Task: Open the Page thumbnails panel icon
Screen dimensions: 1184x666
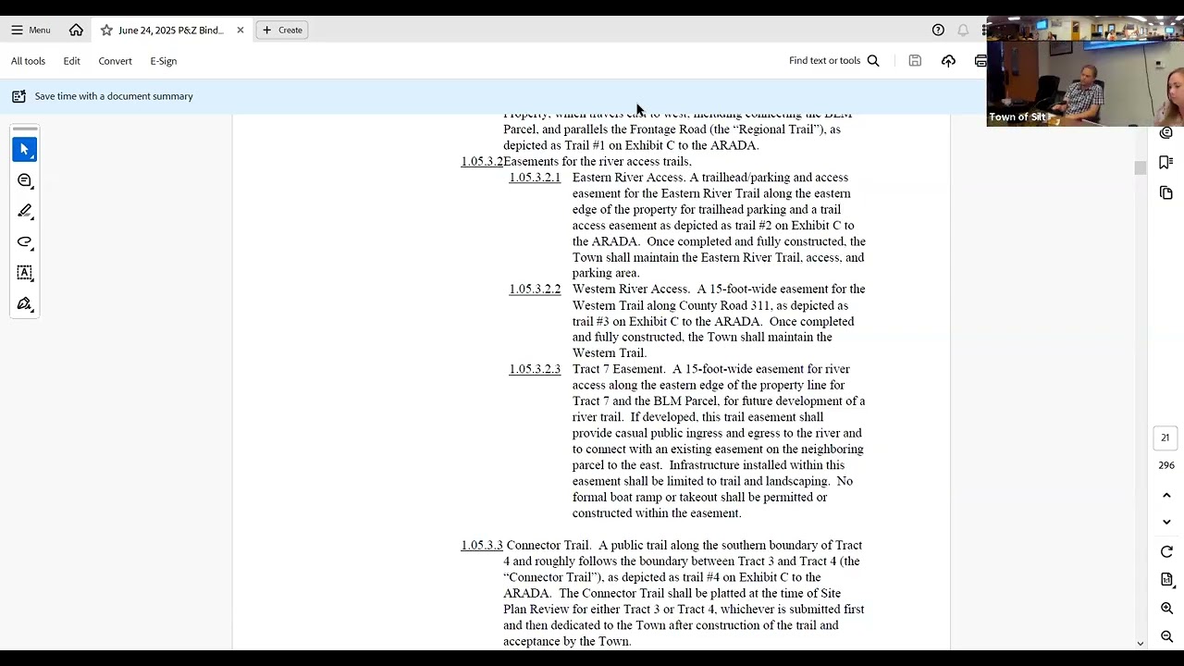Action: tap(1166, 192)
